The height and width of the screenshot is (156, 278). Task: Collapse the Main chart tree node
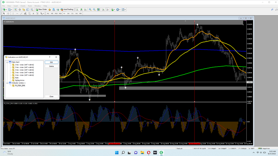coord(7,62)
